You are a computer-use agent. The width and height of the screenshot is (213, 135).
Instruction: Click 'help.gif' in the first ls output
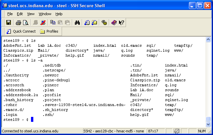coord(75,56)
